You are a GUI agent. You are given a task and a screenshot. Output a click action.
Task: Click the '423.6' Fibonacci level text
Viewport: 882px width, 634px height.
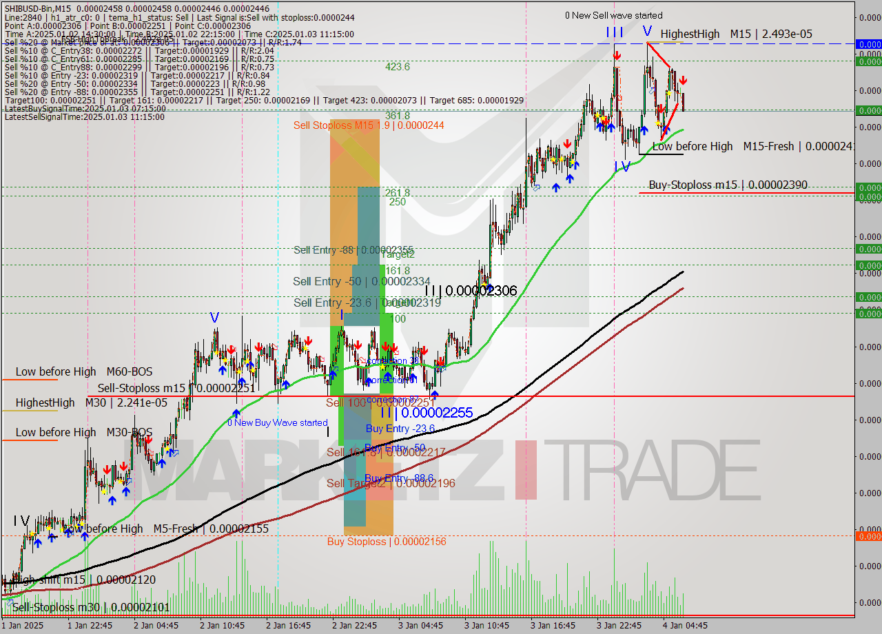(x=398, y=67)
